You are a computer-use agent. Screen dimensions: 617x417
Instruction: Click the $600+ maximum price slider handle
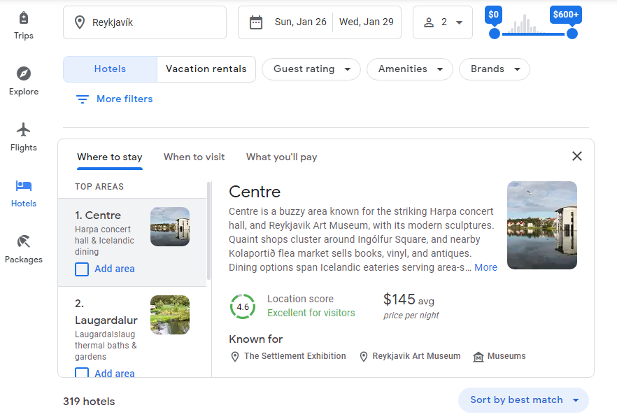click(x=572, y=34)
